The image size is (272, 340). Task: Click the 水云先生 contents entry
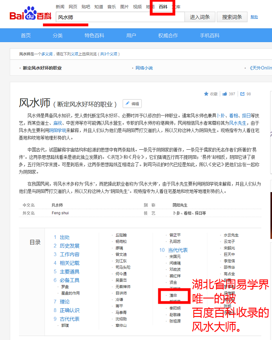pyautogui.click(x=231, y=235)
